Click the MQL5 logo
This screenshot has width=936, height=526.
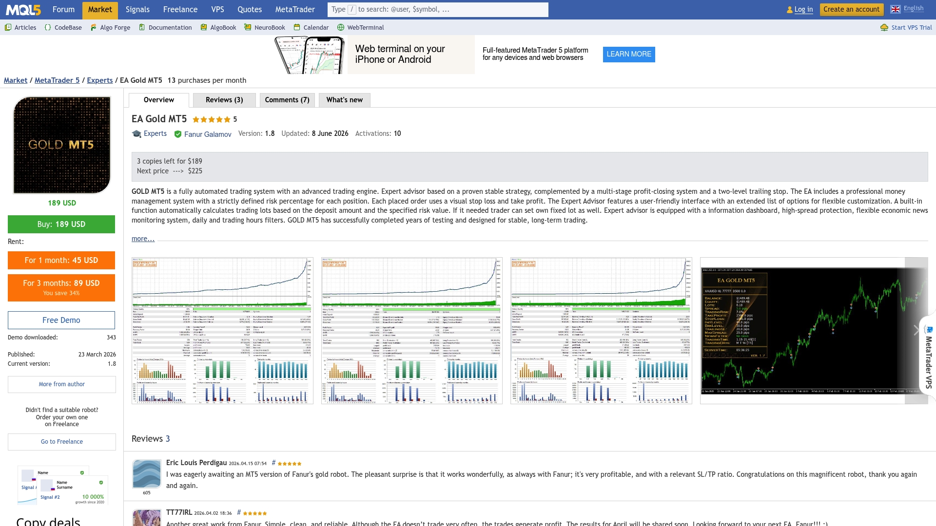tap(23, 10)
